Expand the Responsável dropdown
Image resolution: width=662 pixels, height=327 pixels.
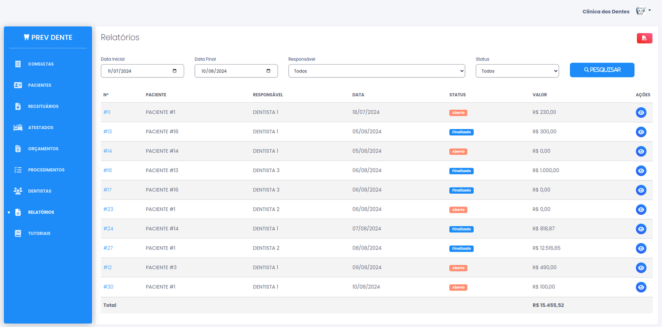coord(376,71)
